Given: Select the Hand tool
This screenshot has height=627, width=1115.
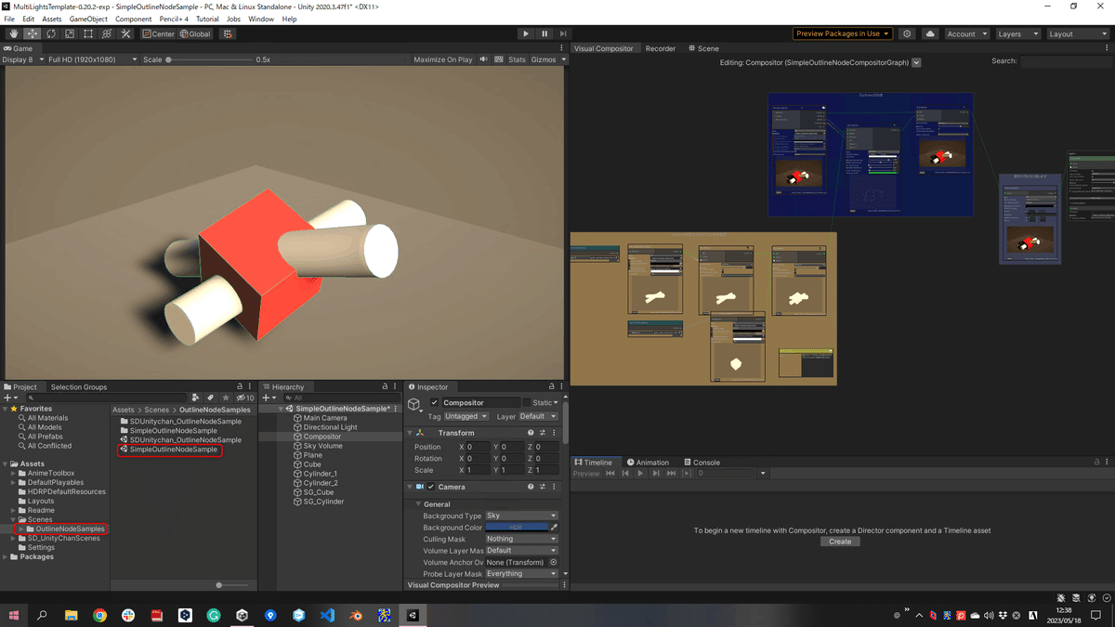Looking at the screenshot, I should [13, 33].
